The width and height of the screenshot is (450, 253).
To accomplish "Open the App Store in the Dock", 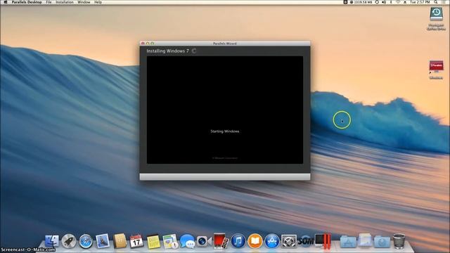I will click(x=272, y=241).
